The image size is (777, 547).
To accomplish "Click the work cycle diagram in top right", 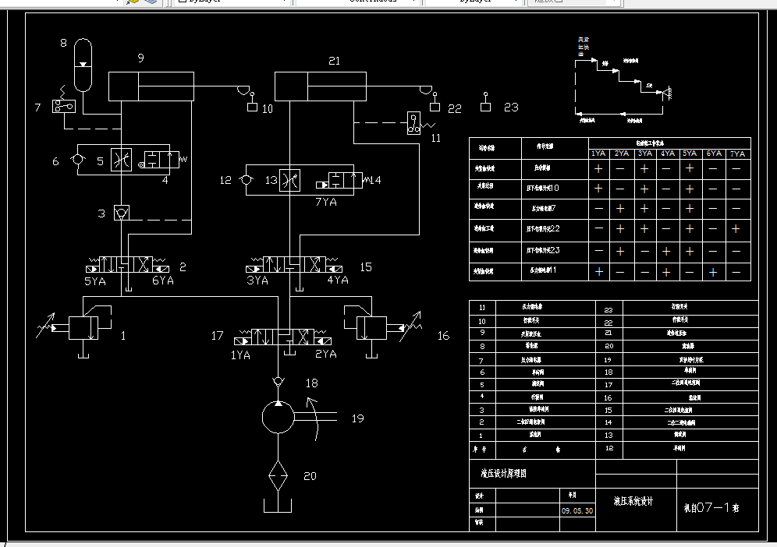I will point(623,82).
